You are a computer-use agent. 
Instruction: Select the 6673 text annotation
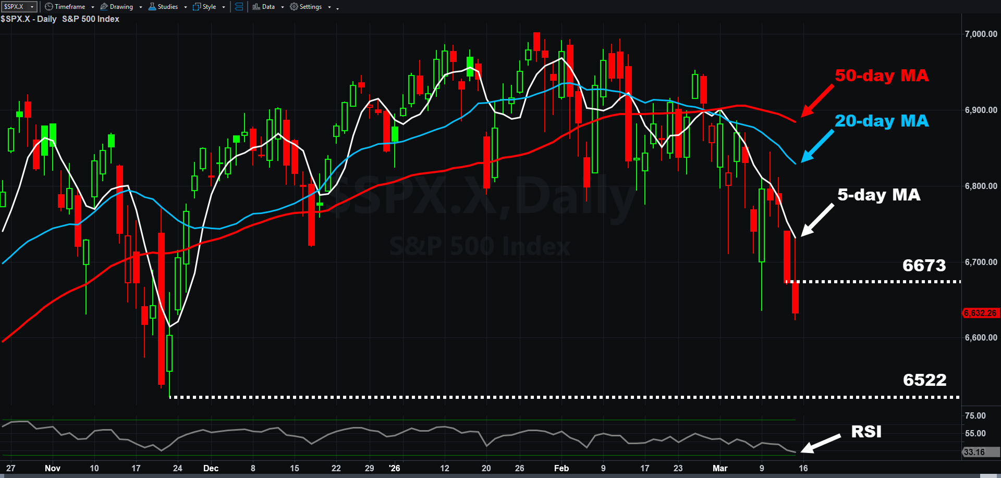coord(924,266)
